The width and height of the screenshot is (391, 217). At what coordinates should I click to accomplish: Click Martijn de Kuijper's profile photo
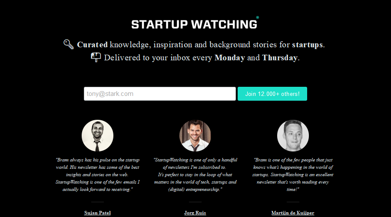point(293,136)
